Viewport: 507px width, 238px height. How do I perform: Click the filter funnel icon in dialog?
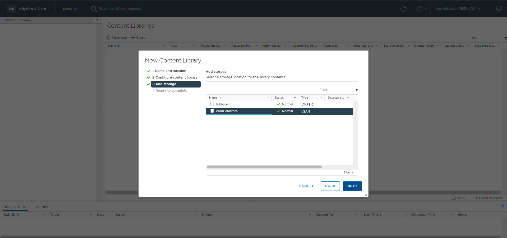(356, 90)
